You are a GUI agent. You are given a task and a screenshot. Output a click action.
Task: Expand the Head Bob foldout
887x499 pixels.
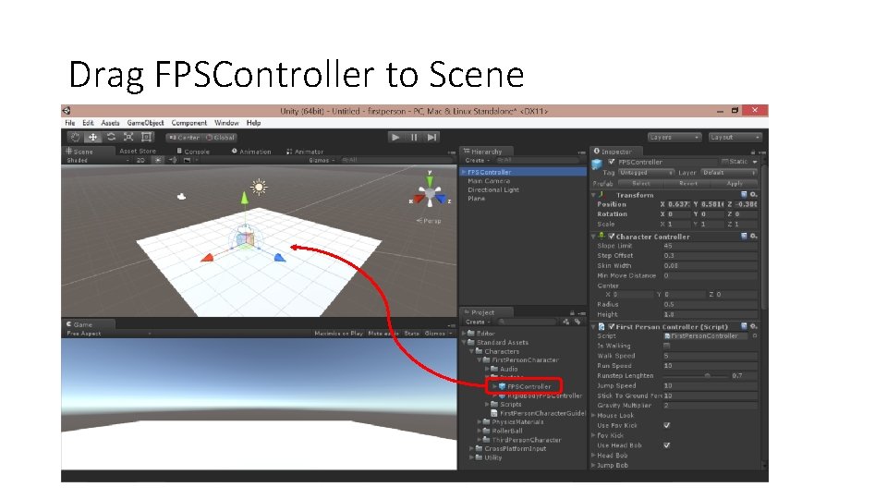pyautogui.click(x=593, y=456)
